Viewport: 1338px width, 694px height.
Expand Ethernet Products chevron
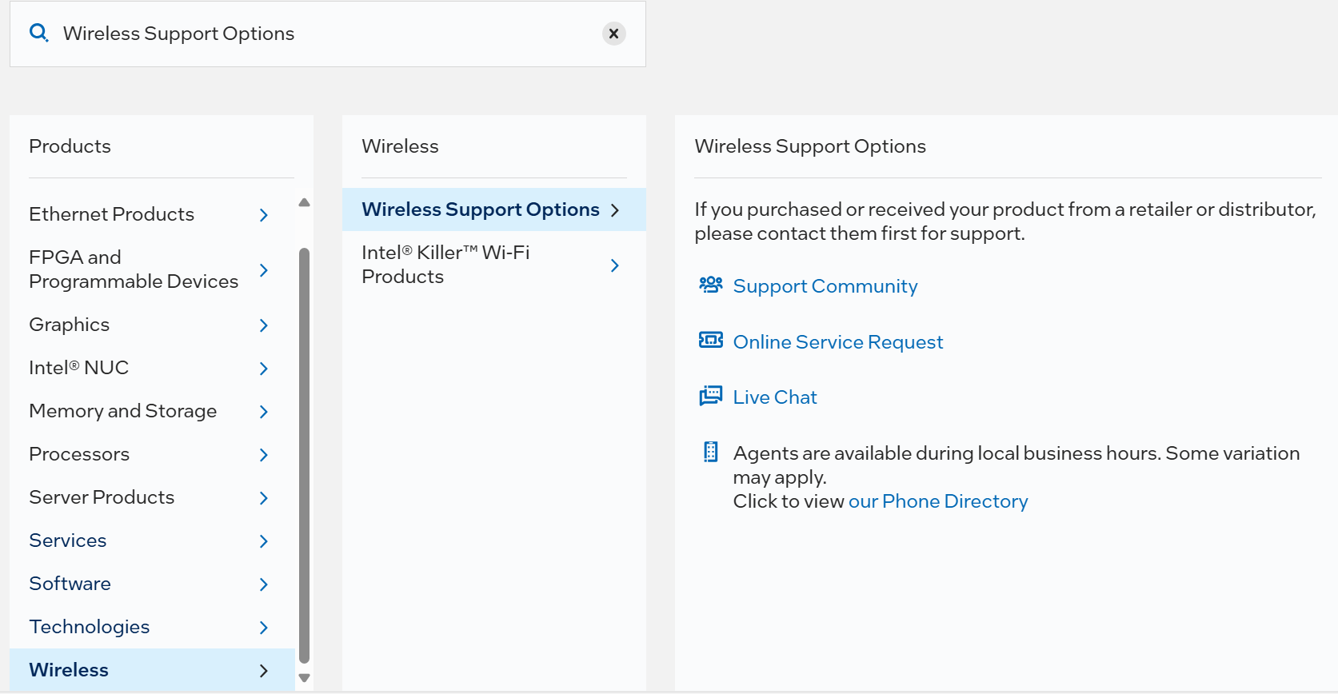click(264, 214)
